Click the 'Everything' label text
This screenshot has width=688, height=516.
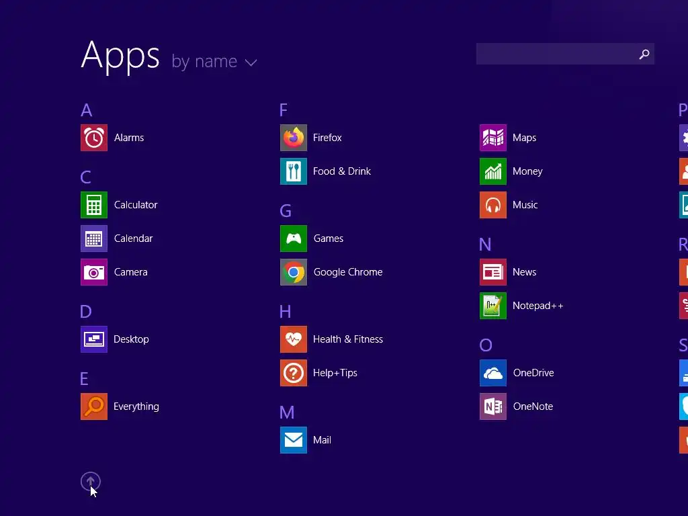click(136, 406)
